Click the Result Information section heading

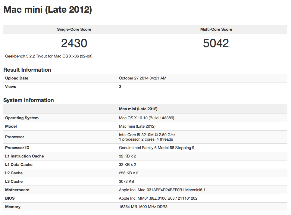(x=27, y=70)
